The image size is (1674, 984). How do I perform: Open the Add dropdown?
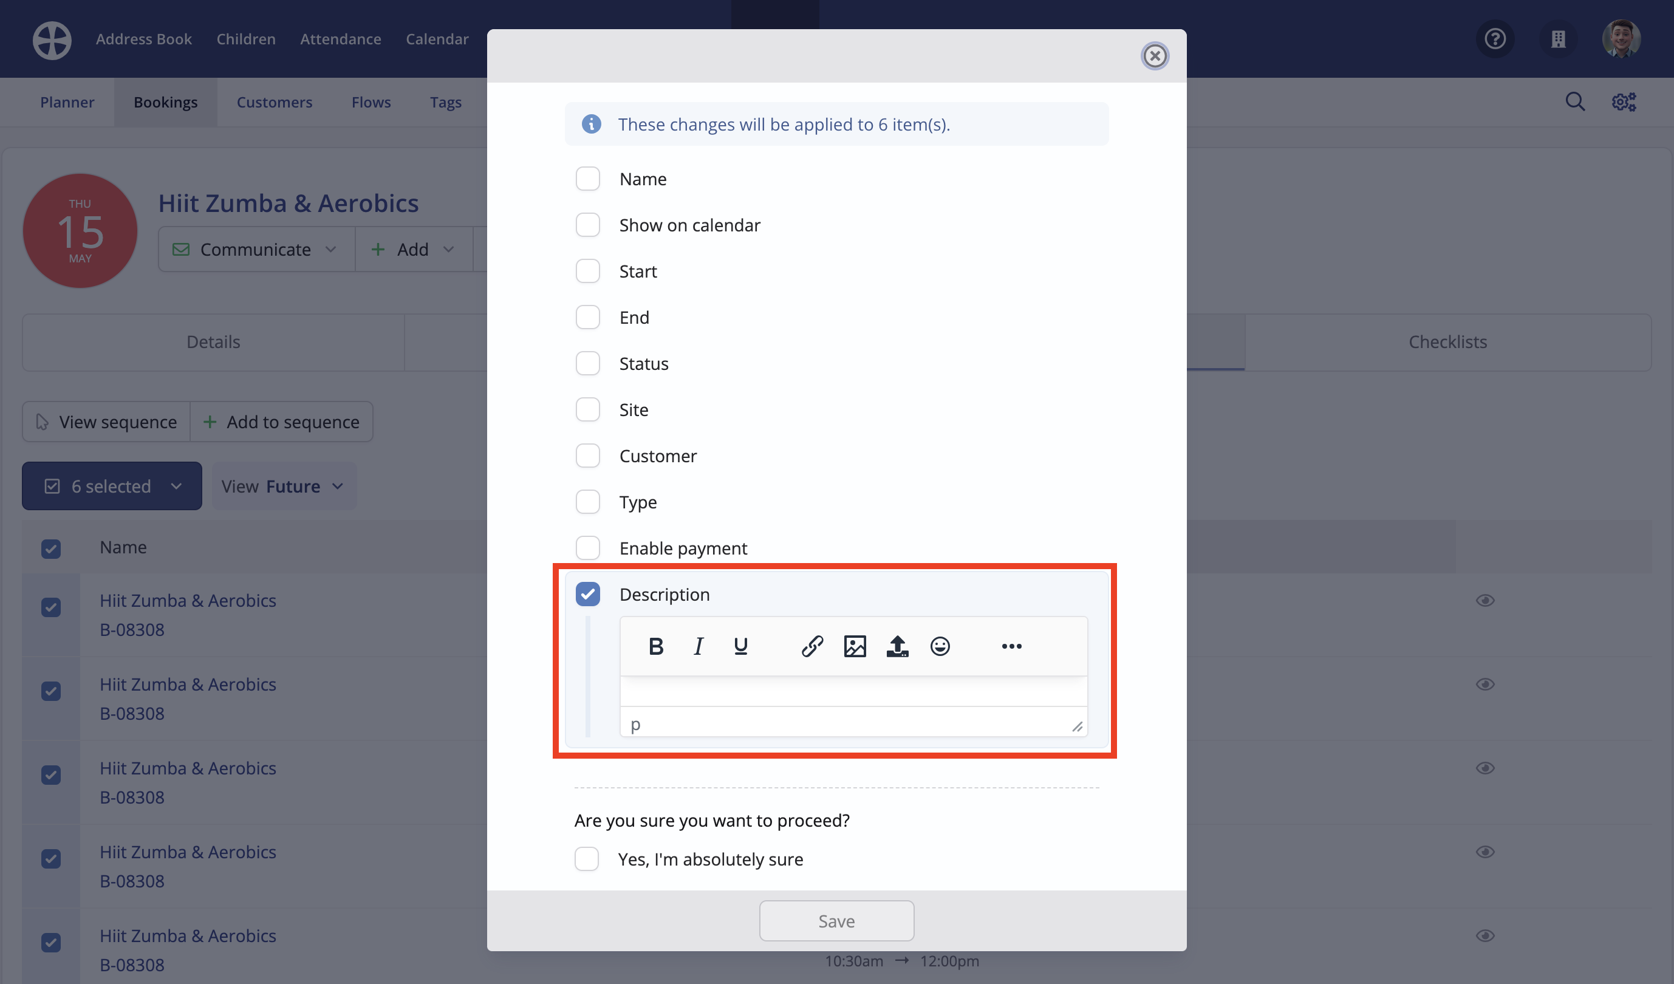tap(414, 249)
